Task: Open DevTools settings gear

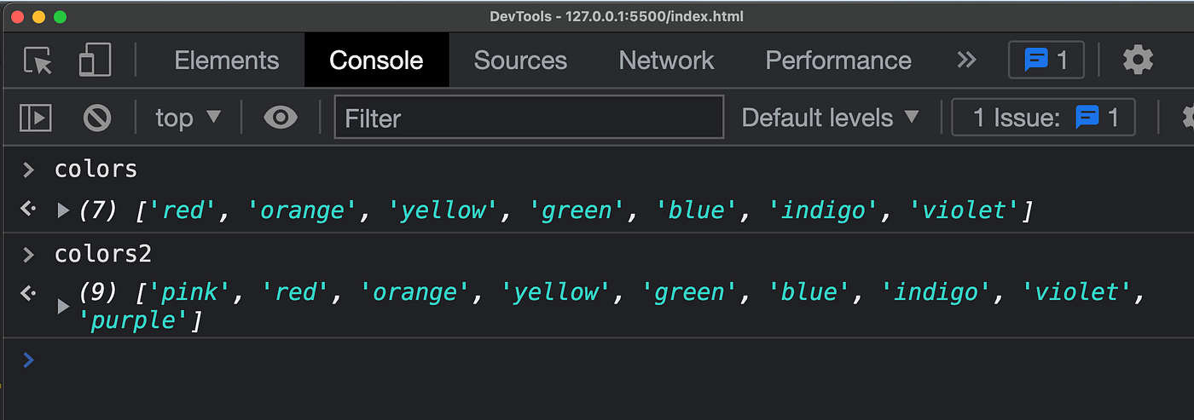Action: coord(1138,60)
